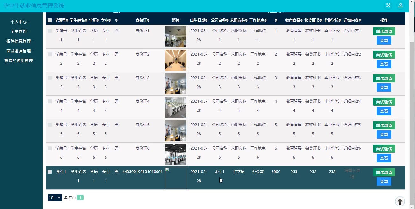This screenshot has height=209, width=415.
Task: Click the broken image in 学生1 row
Action: [x=176, y=178]
